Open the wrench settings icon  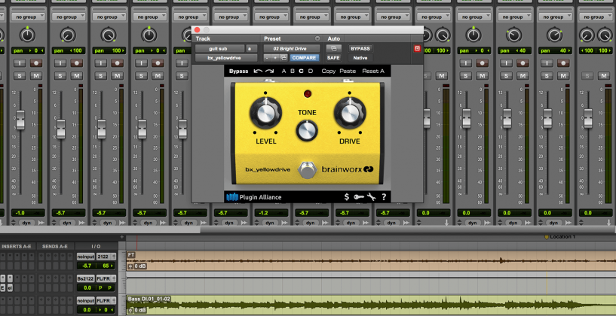[371, 197]
